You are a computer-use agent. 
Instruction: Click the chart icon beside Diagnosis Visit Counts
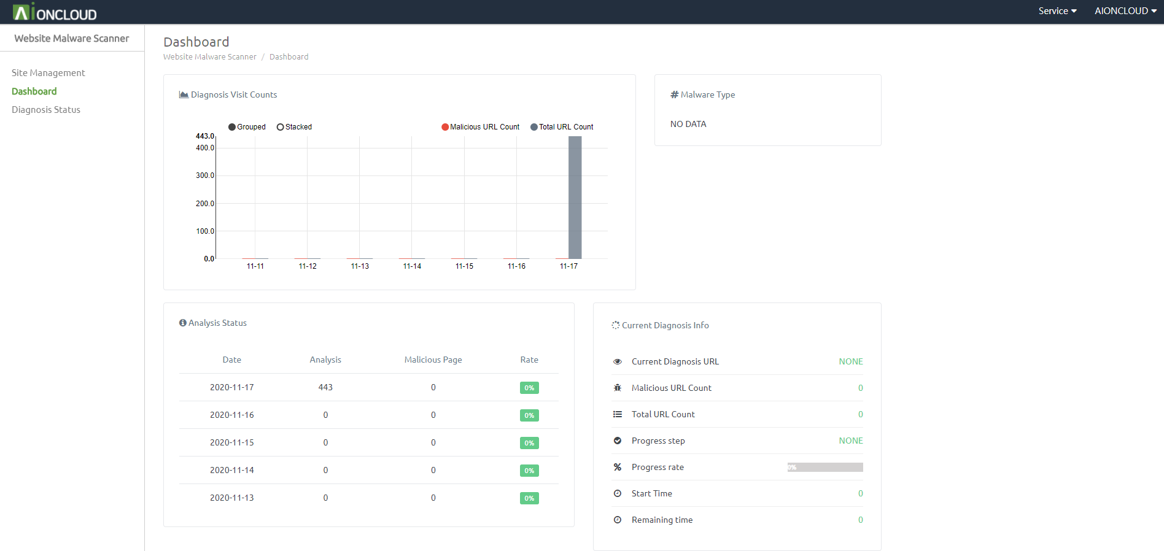pos(184,94)
